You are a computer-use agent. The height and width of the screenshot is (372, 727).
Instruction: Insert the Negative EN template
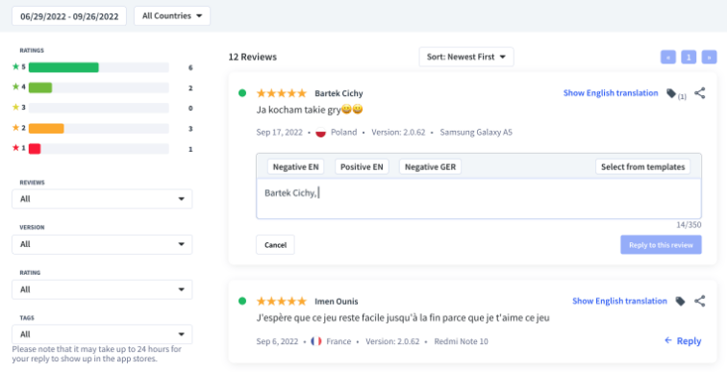296,166
